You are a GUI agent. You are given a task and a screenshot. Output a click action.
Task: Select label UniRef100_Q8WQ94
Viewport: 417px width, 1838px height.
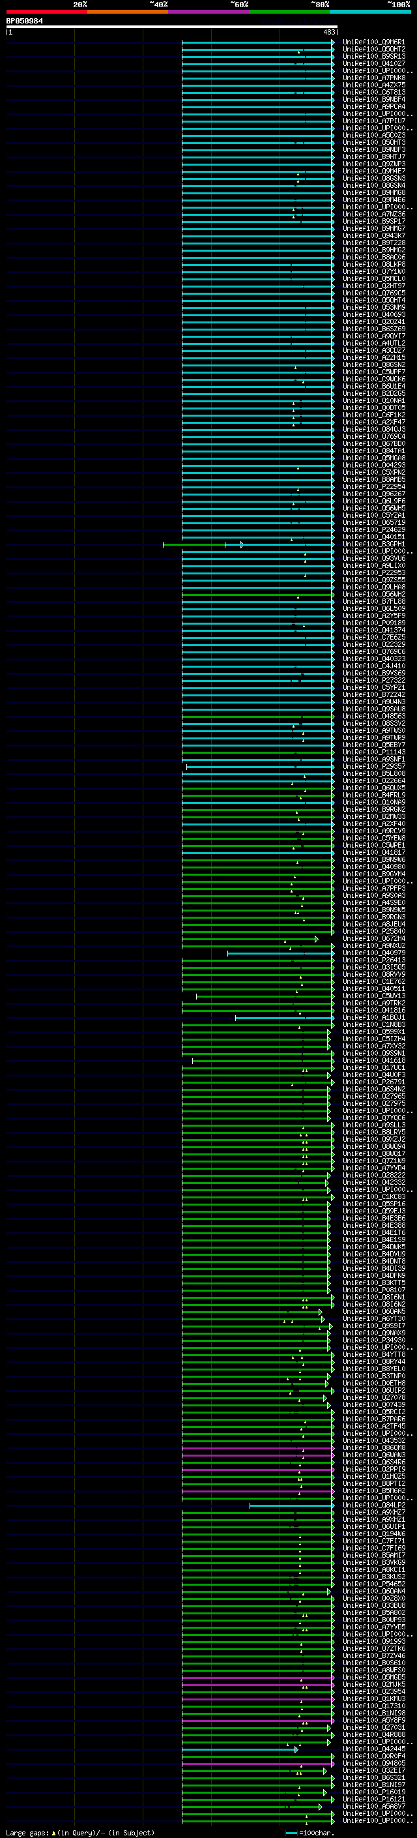pyautogui.click(x=373, y=1147)
